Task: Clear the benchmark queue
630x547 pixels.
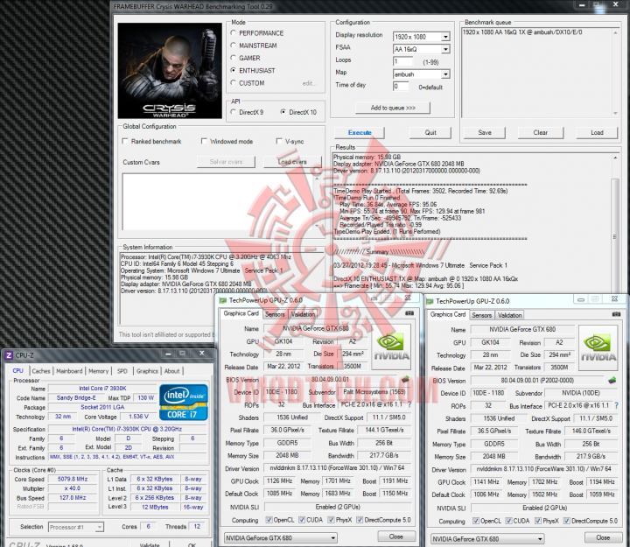Action: point(541,133)
